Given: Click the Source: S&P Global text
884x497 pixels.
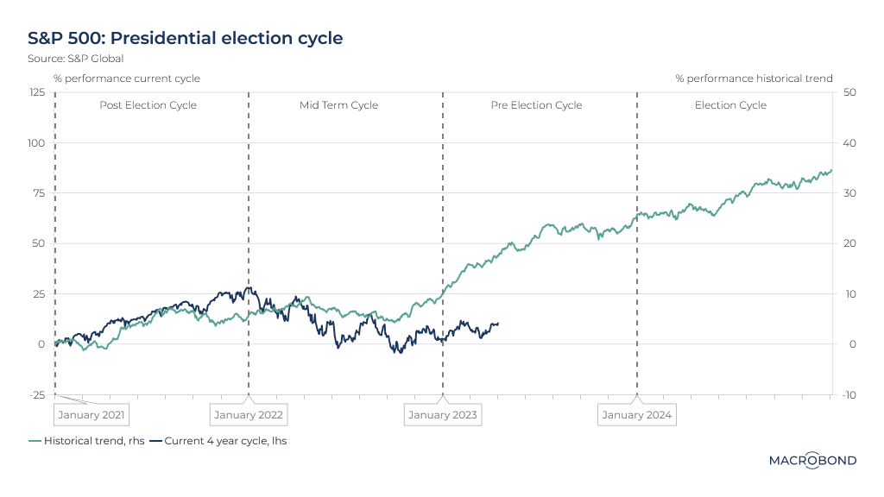Looking at the screenshot, I should pos(76,59).
